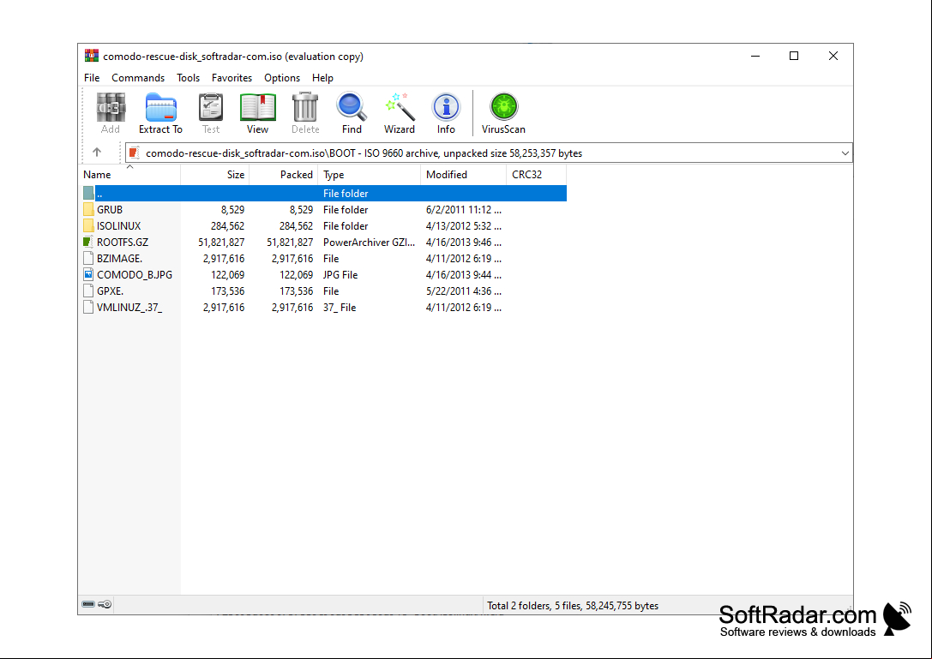This screenshot has height=659, width=932.
Task: Expand the address bar path dropdown
Action: point(845,153)
